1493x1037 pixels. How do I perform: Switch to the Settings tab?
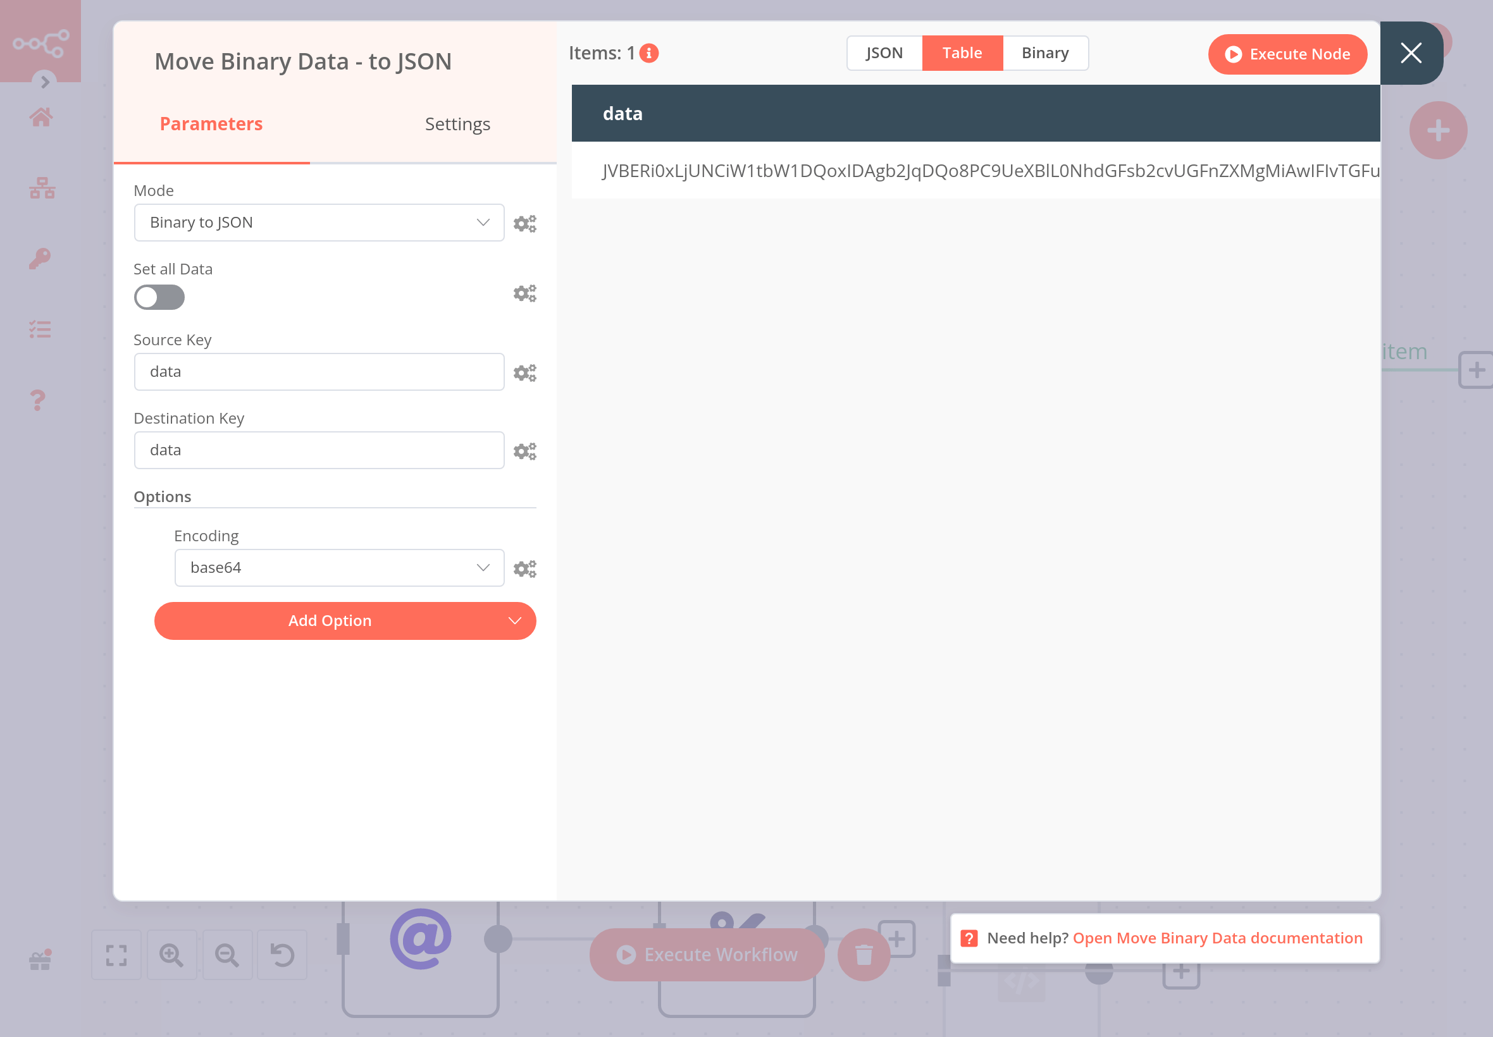coord(457,124)
